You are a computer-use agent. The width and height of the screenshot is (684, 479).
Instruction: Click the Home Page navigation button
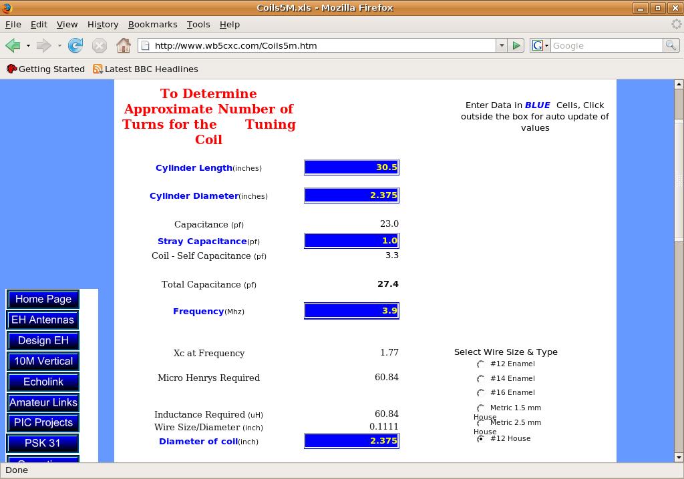tap(43, 299)
